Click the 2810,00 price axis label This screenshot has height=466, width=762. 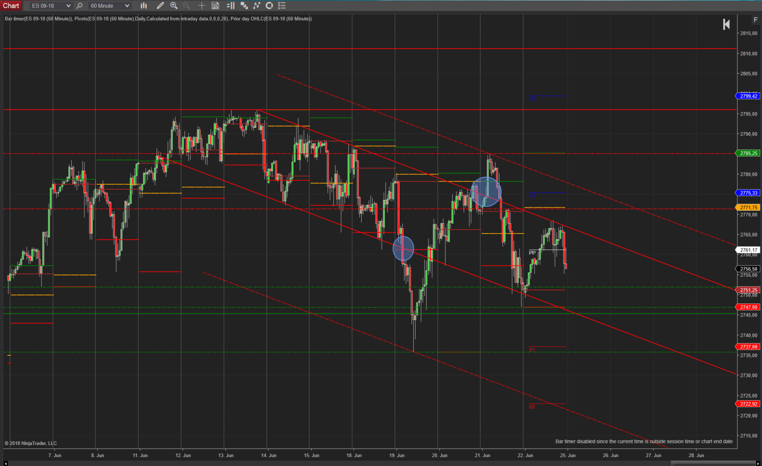point(749,54)
